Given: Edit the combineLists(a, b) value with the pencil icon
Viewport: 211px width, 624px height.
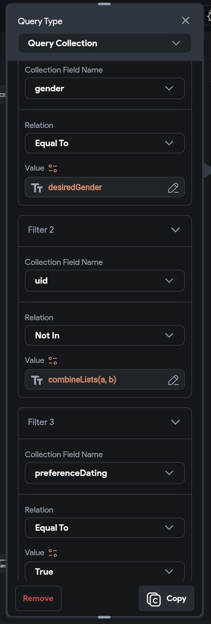Looking at the screenshot, I should pos(173,380).
